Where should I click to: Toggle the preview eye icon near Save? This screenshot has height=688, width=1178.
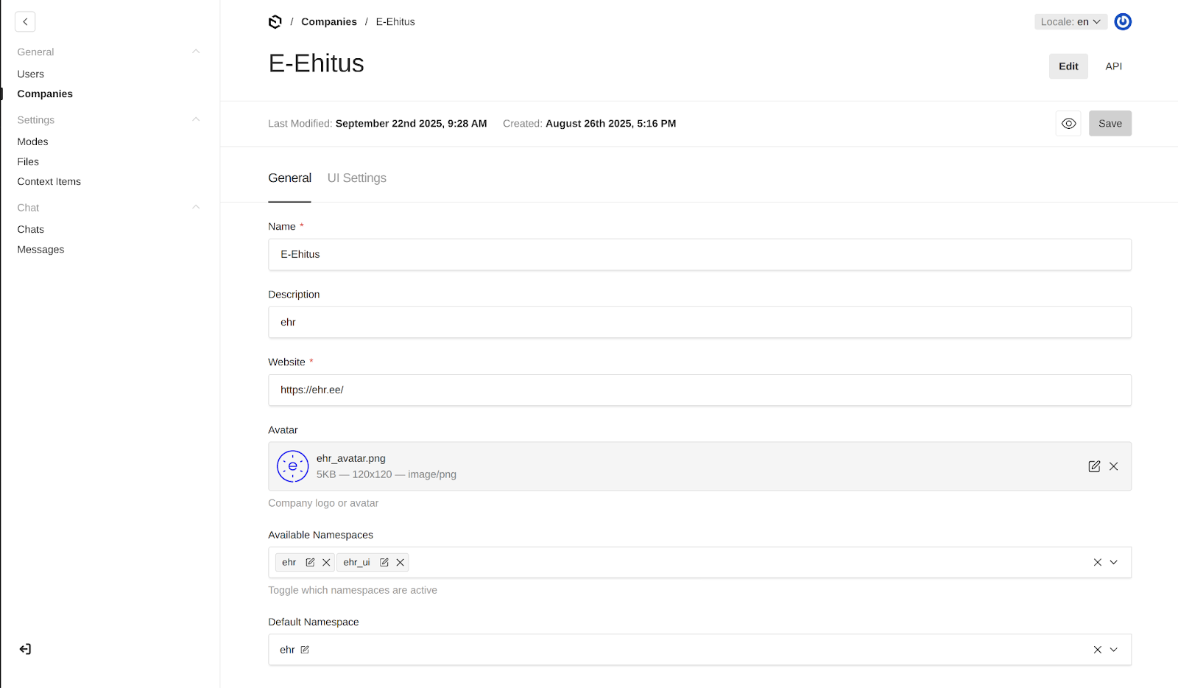(x=1068, y=123)
